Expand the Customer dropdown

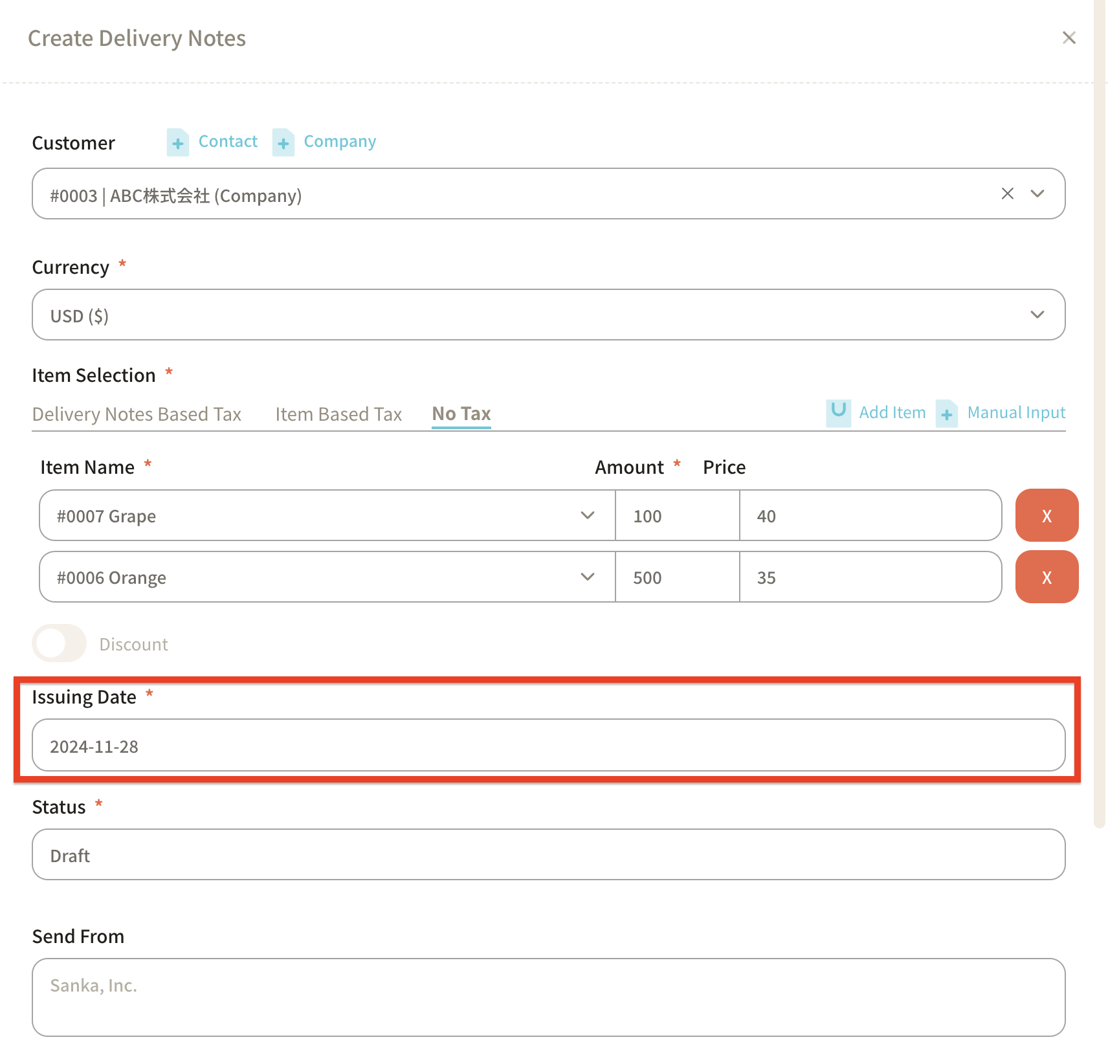[1037, 194]
